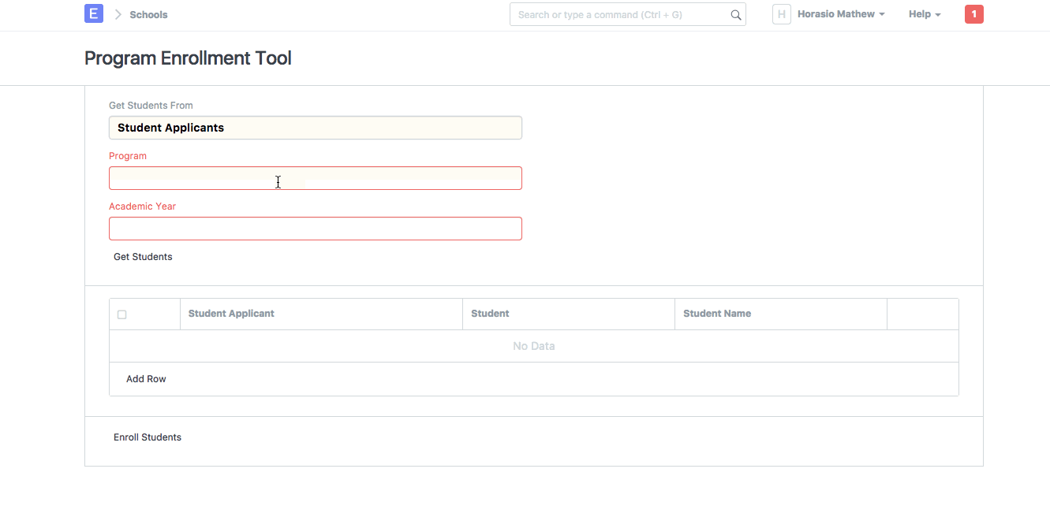Click the breadcrumb chevron arrow icon

(118, 14)
